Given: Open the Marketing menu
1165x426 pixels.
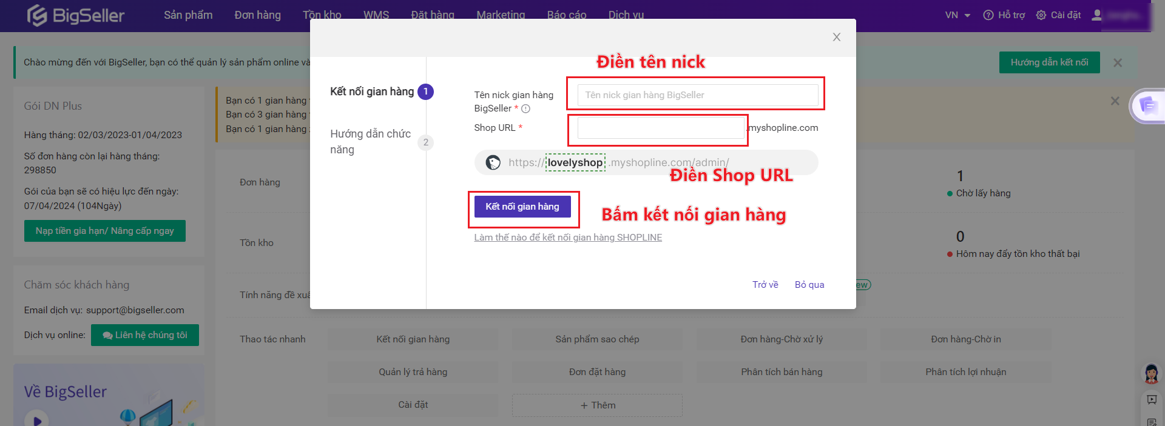Looking at the screenshot, I should pos(501,15).
